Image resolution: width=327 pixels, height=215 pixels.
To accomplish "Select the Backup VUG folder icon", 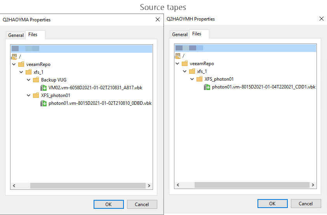I will (36, 80).
